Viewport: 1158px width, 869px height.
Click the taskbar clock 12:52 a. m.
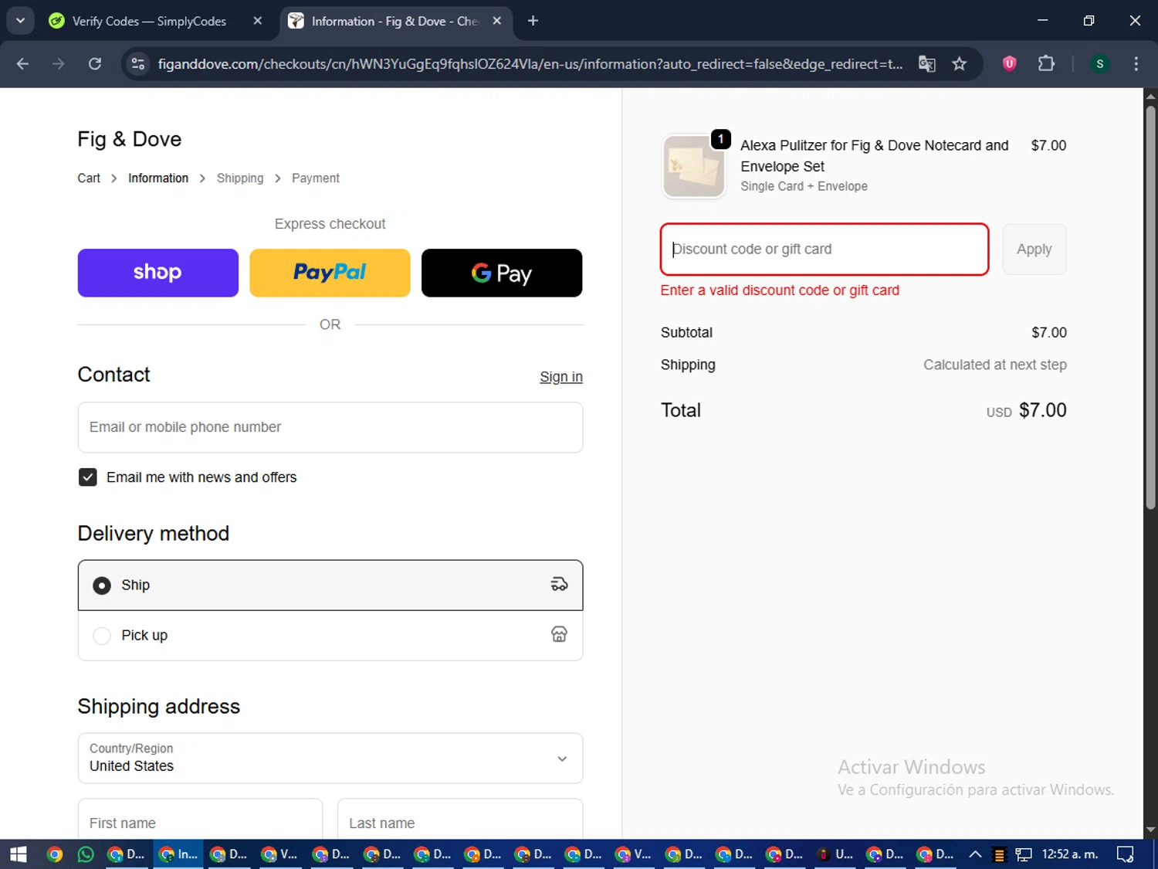point(1070,854)
